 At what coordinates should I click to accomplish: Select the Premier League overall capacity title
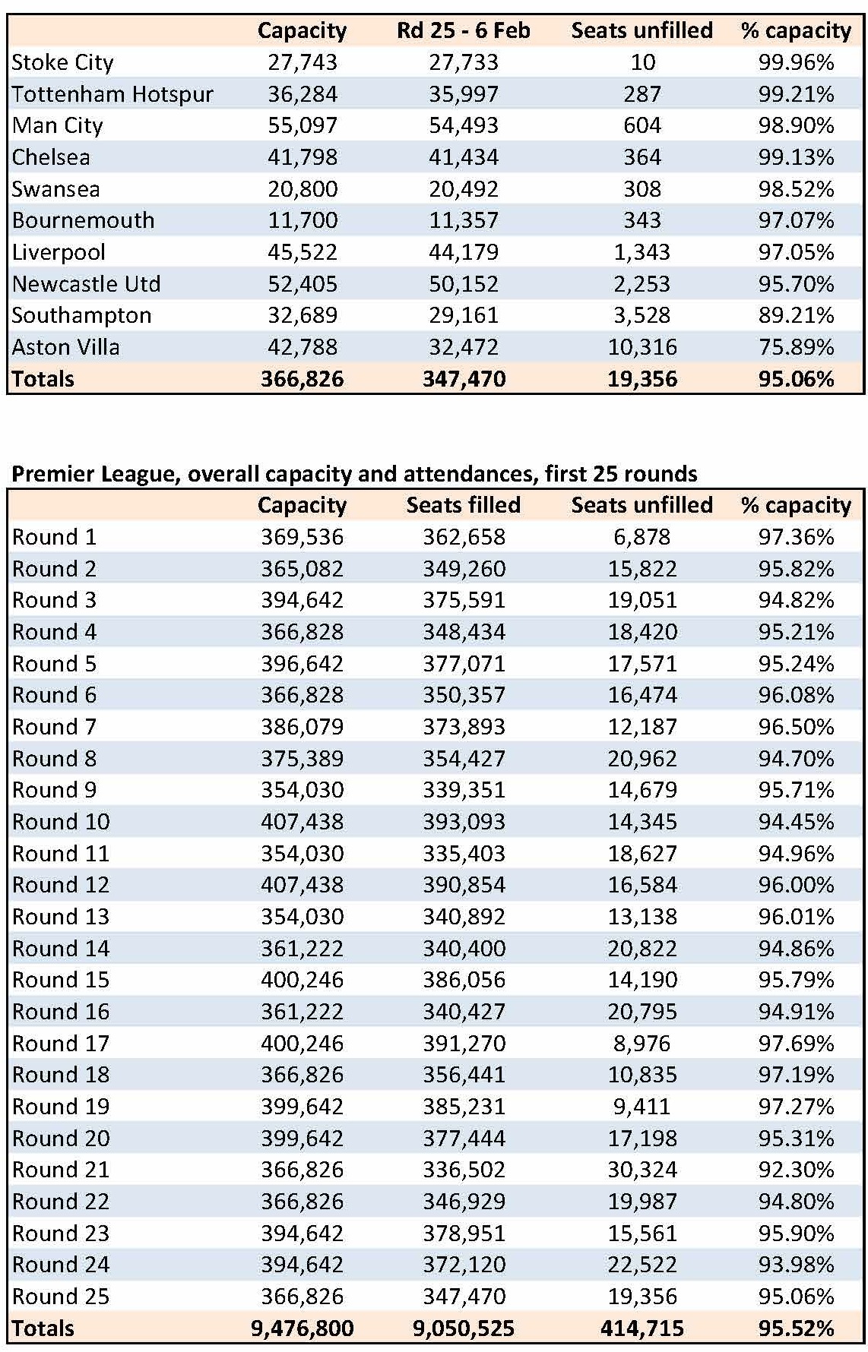354,474
